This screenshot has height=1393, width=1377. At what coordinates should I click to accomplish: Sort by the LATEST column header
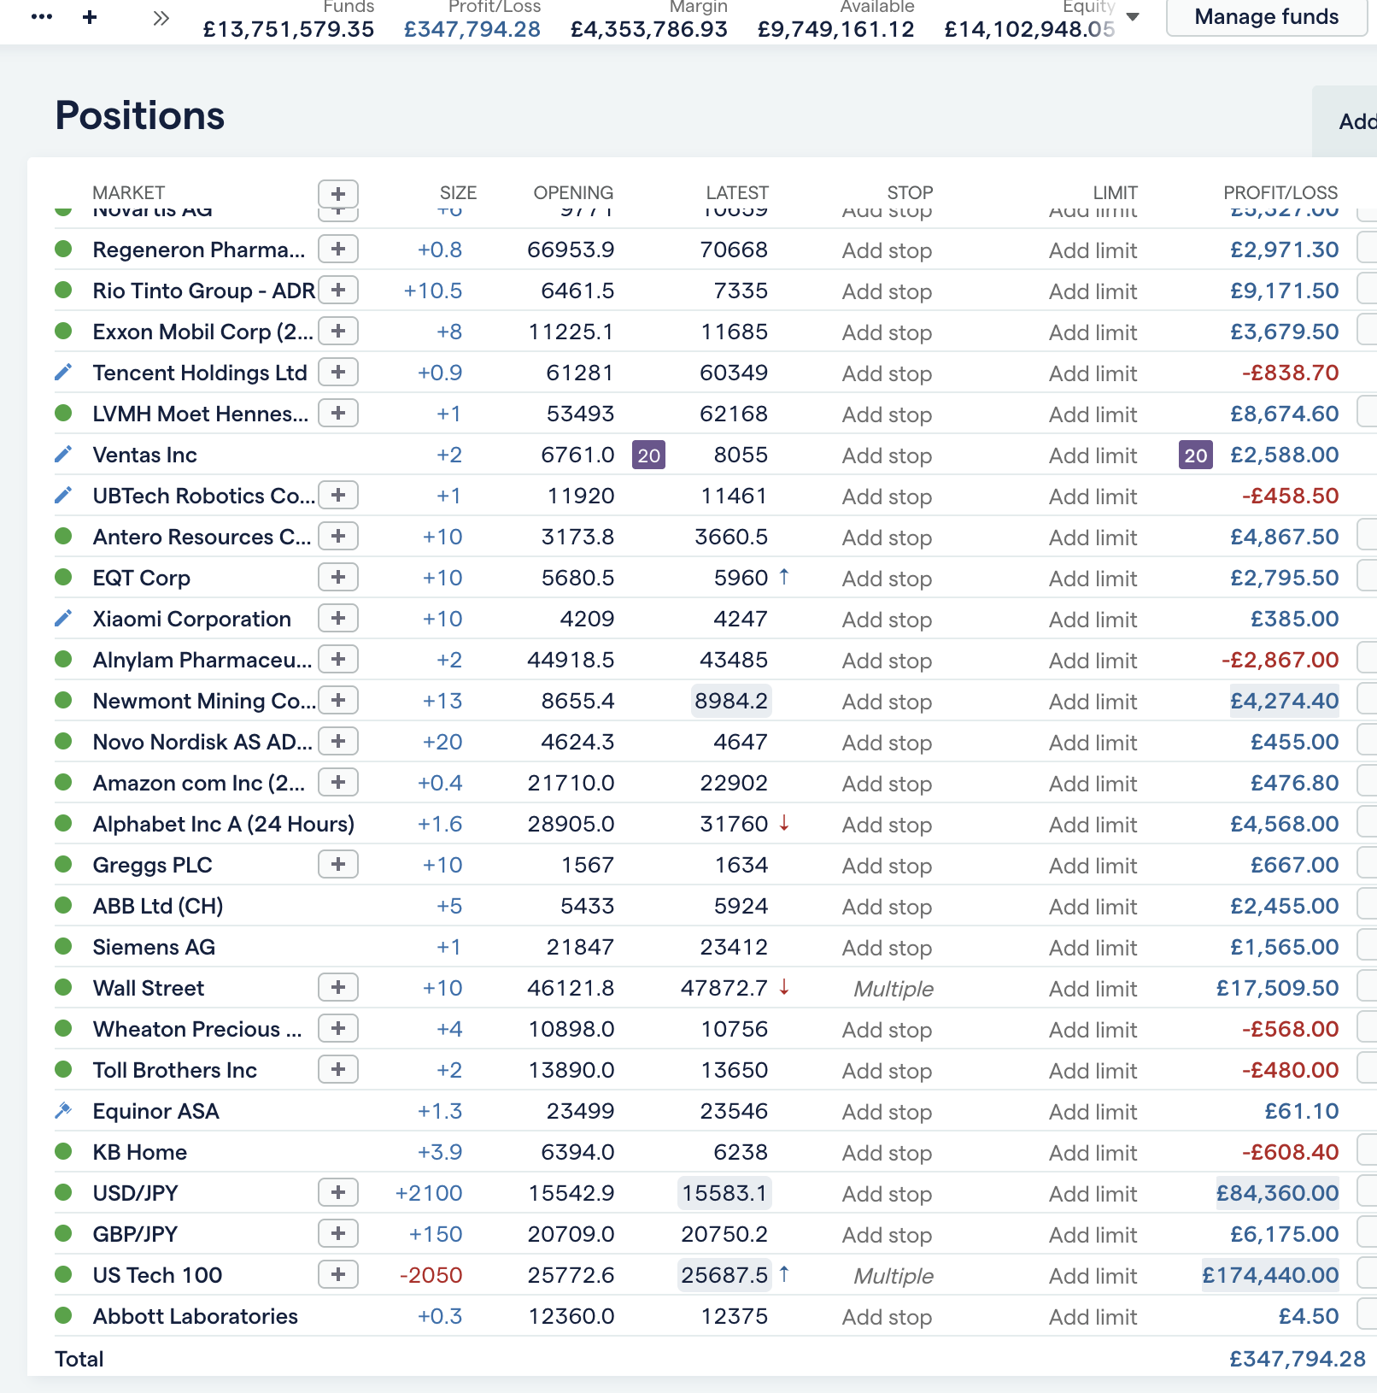pyautogui.click(x=737, y=193)
